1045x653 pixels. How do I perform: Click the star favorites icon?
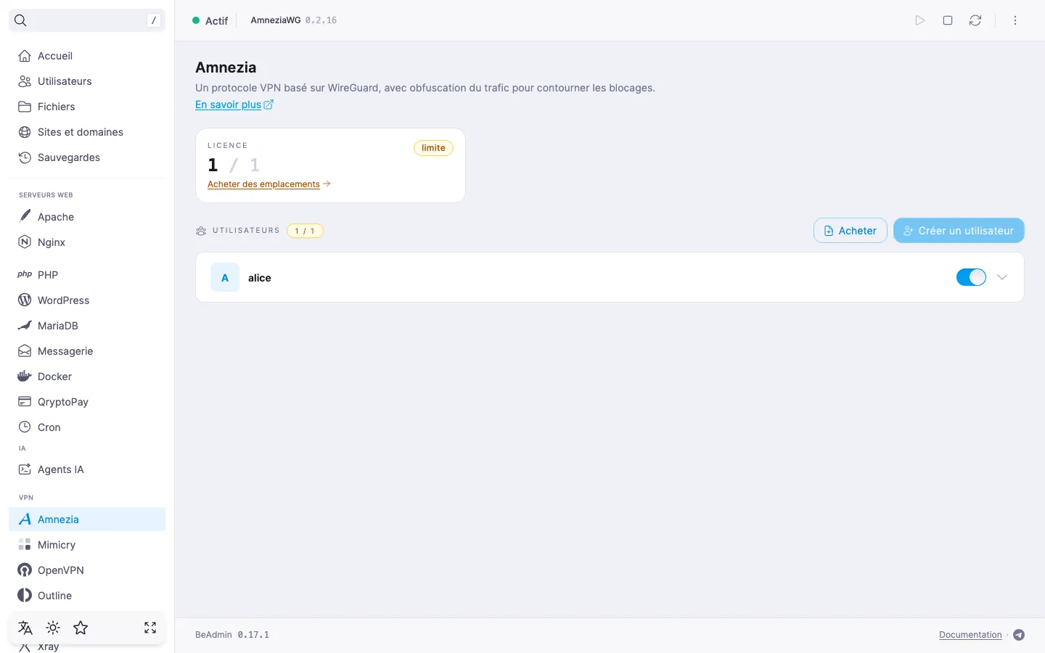pyautogui.click(x=81, y=628)
